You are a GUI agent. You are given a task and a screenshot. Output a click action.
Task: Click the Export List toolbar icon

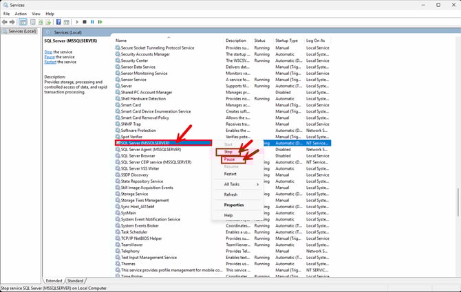48,22
